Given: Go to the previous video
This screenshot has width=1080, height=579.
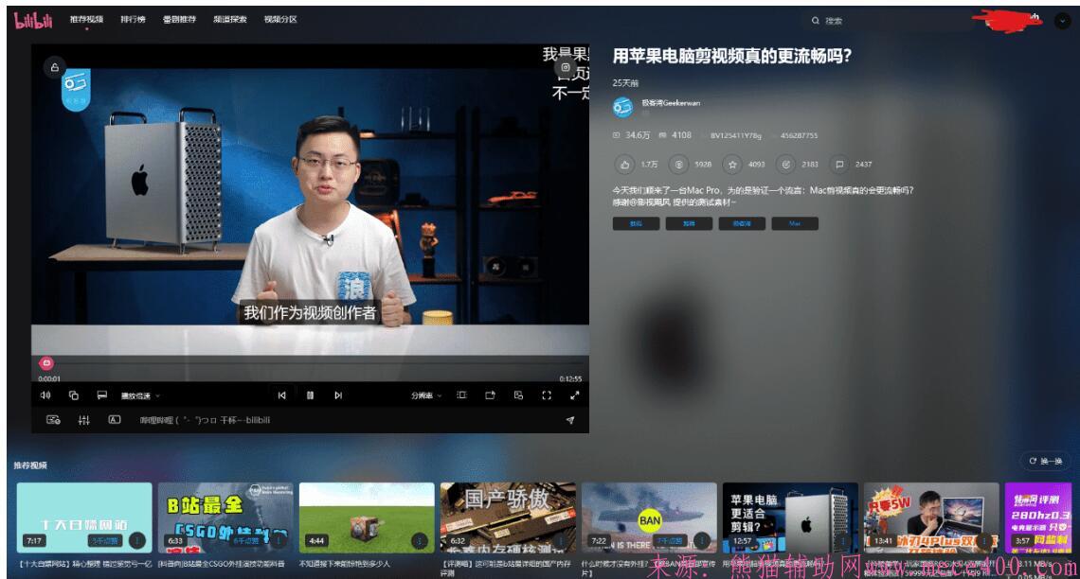Looking at the screenshot, I should (x=281, y=395).
